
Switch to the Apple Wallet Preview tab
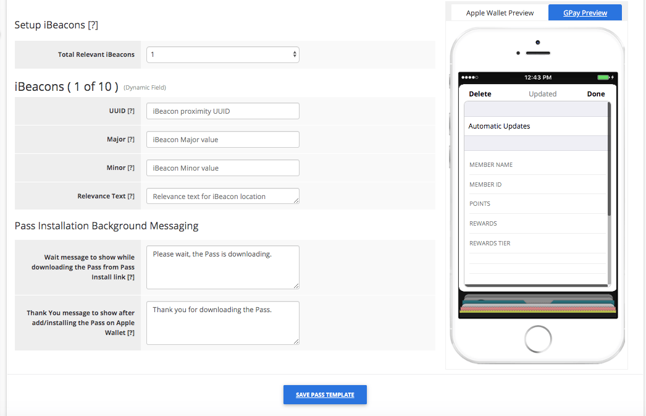tap(500, 12)
